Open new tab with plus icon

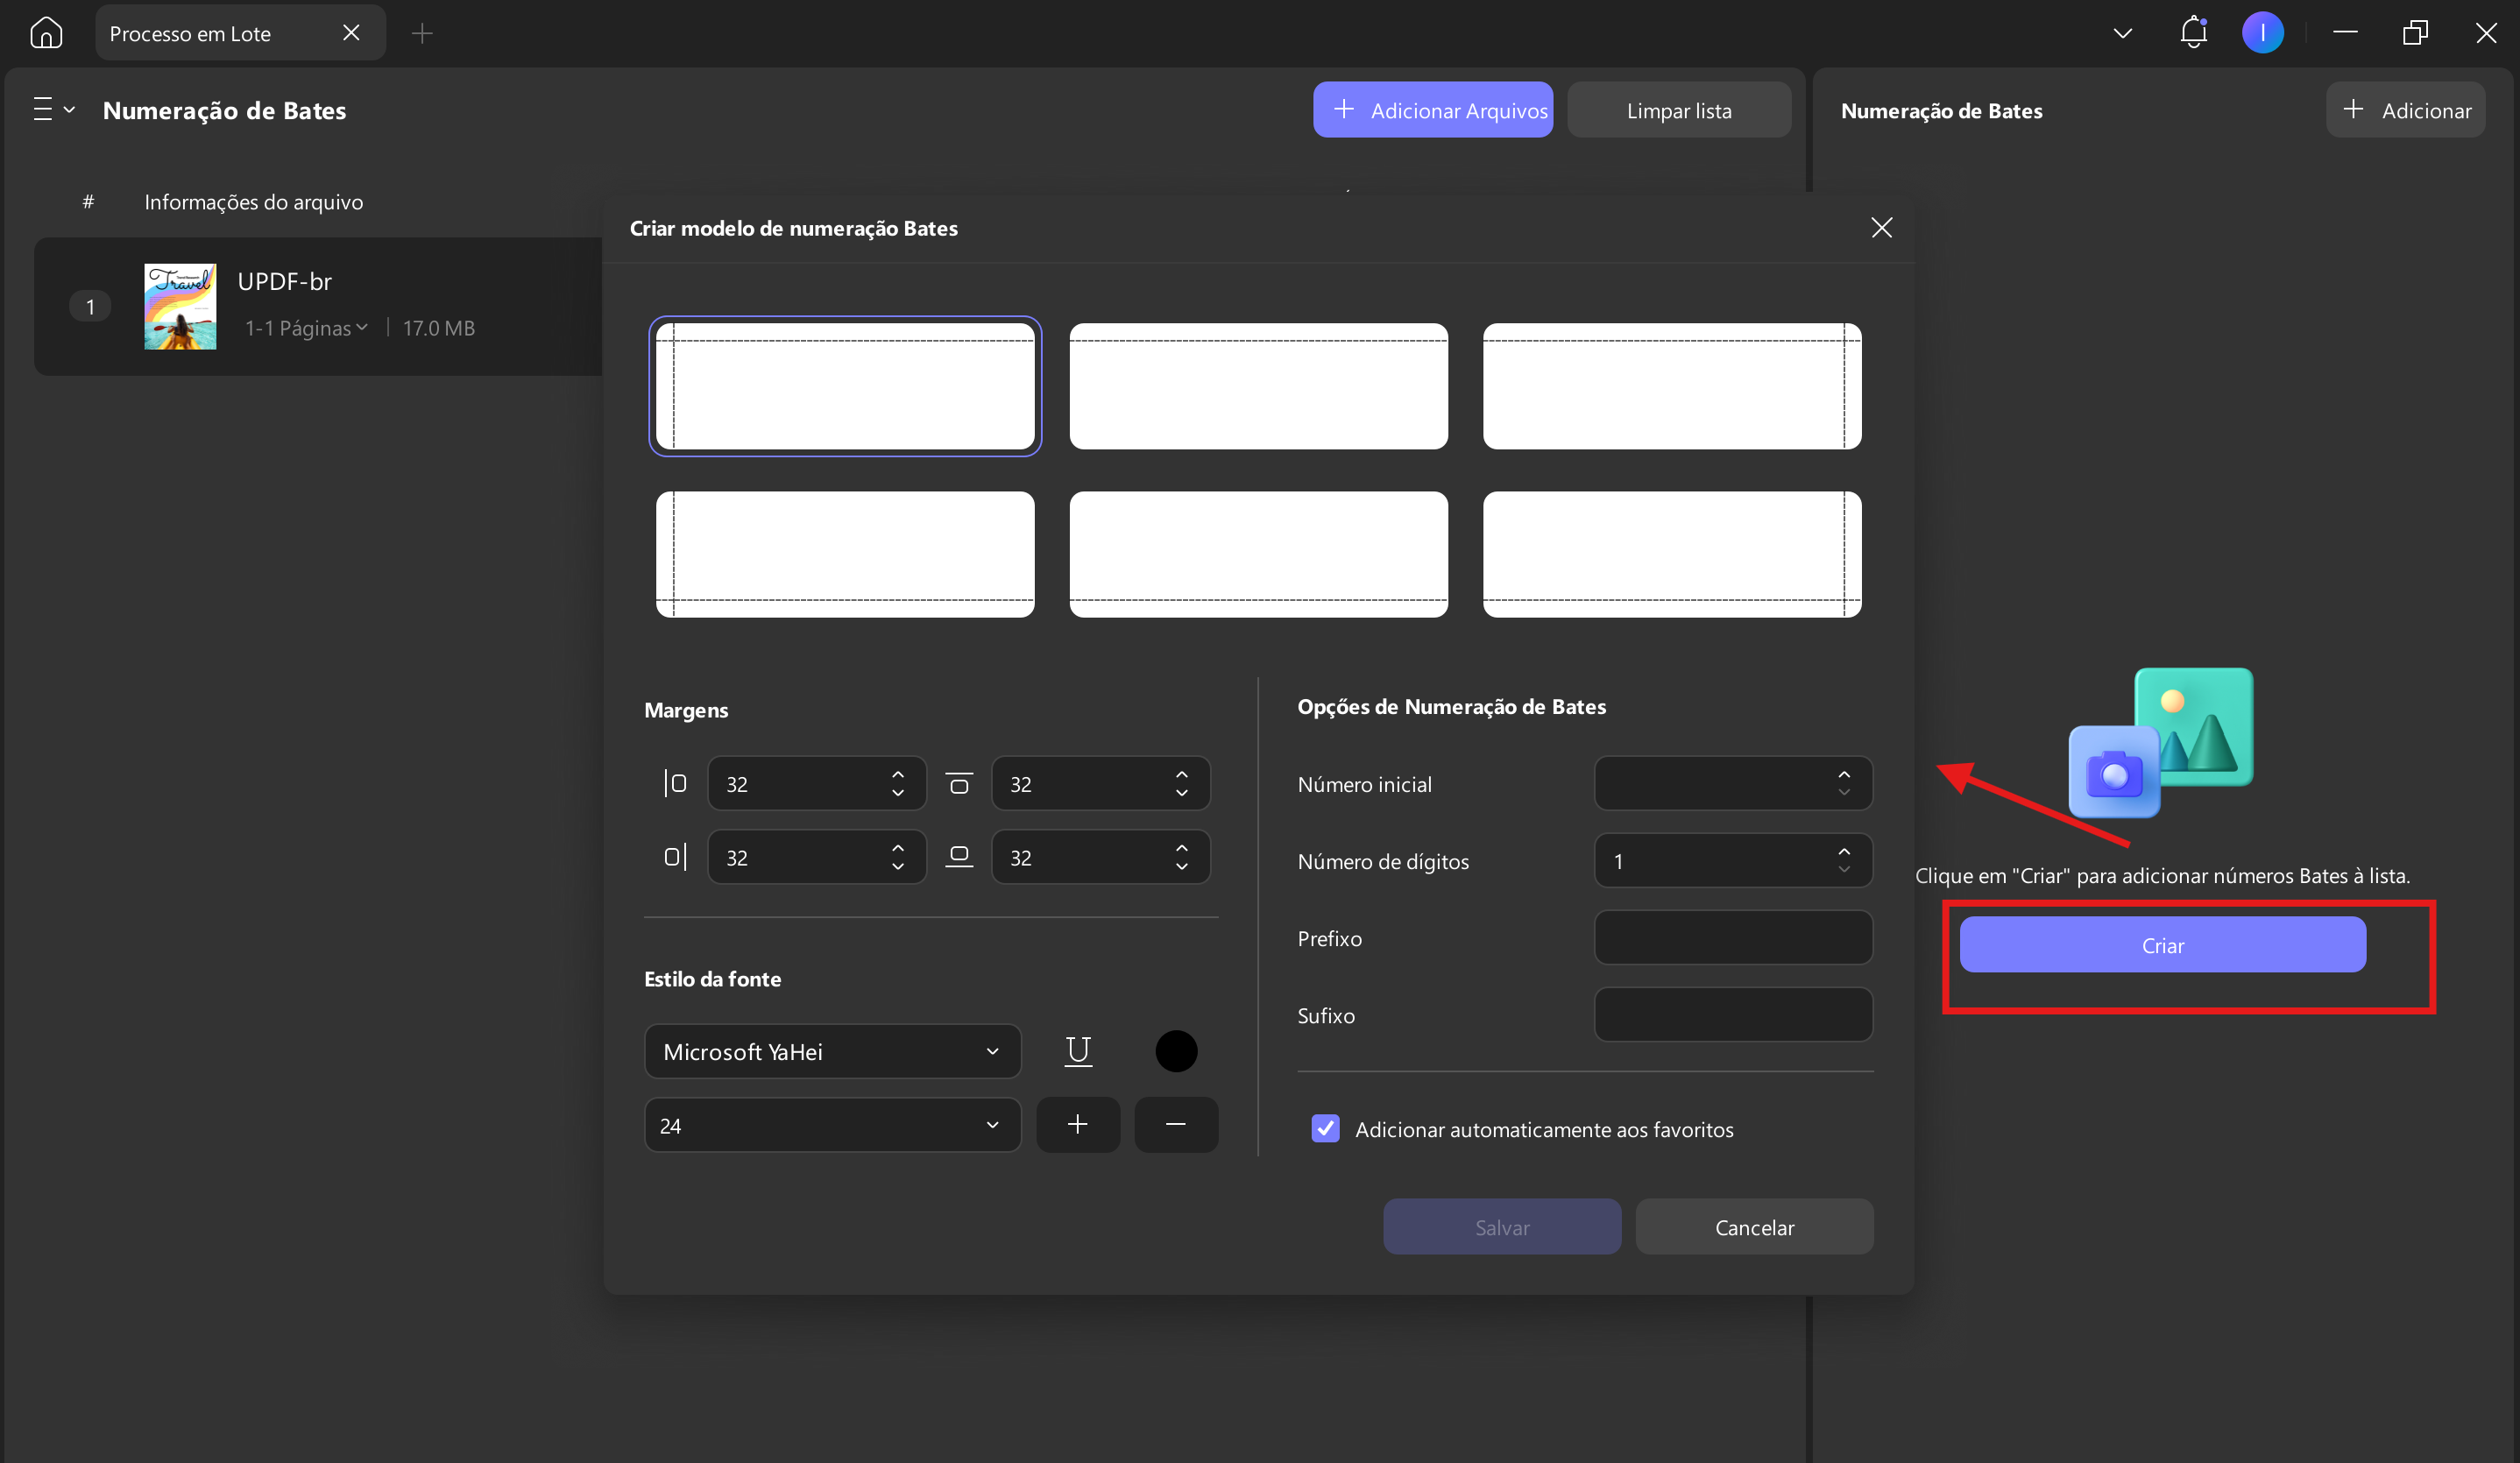pos(422,33)
